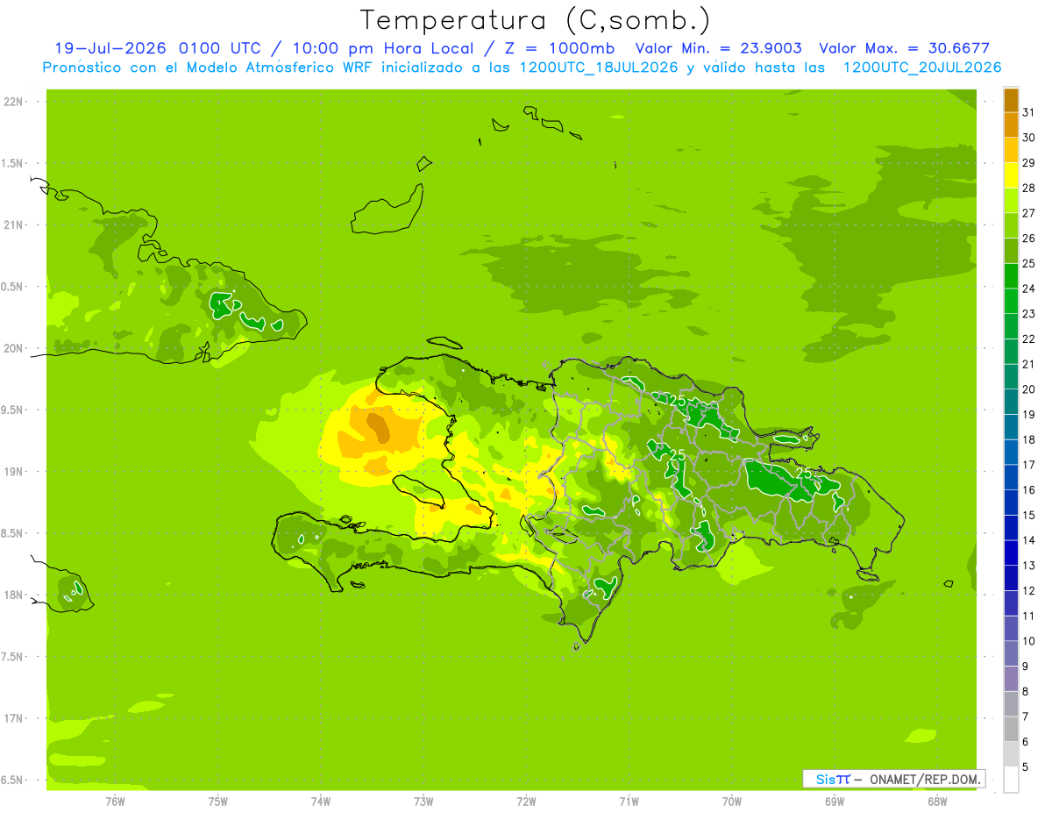The image size is (1052, 813).
Task: Pick the blue legend swatch between 15 and 16
Action: (x=1011, y=503)
